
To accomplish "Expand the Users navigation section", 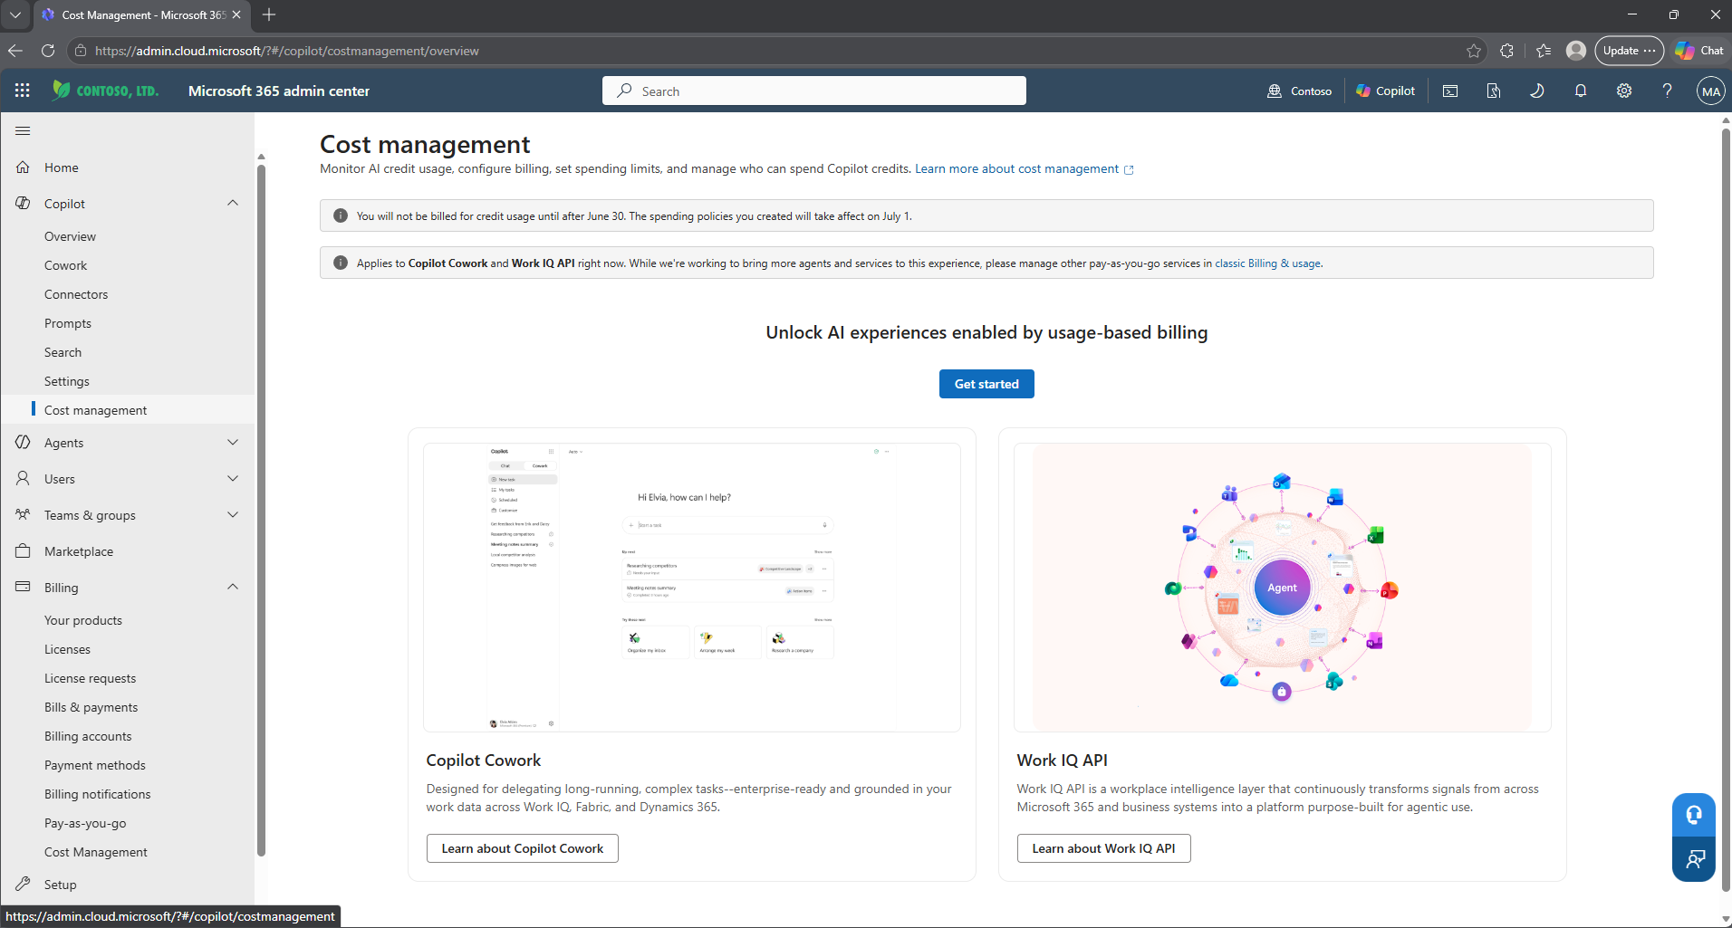I will coord(233,478).
